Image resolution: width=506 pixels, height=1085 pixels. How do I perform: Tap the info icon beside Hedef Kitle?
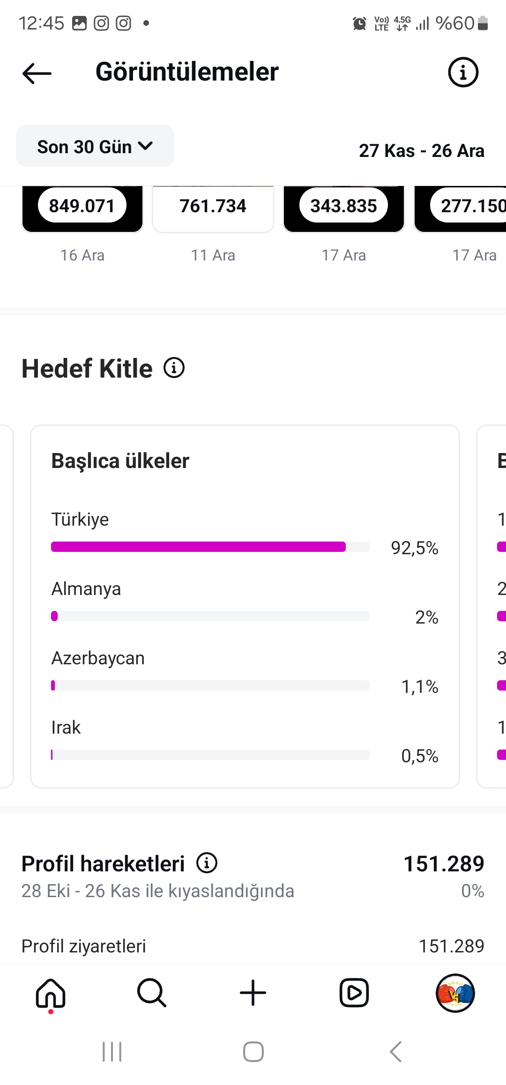click(174, 368)
